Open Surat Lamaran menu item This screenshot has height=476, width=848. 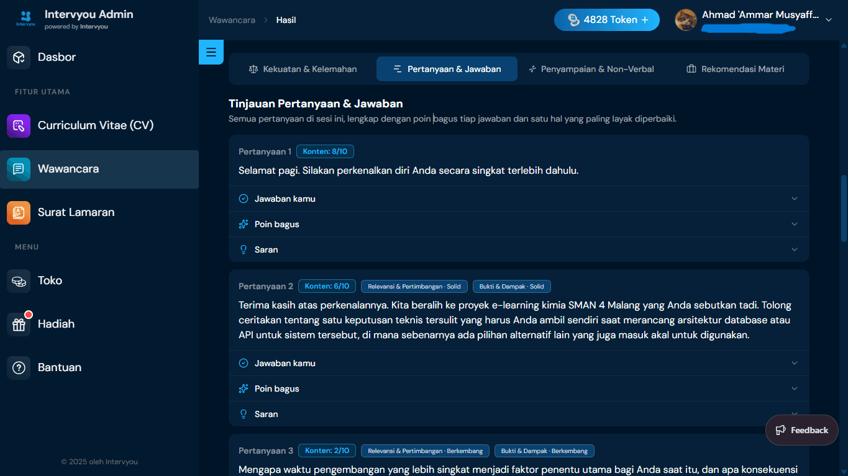99,212
